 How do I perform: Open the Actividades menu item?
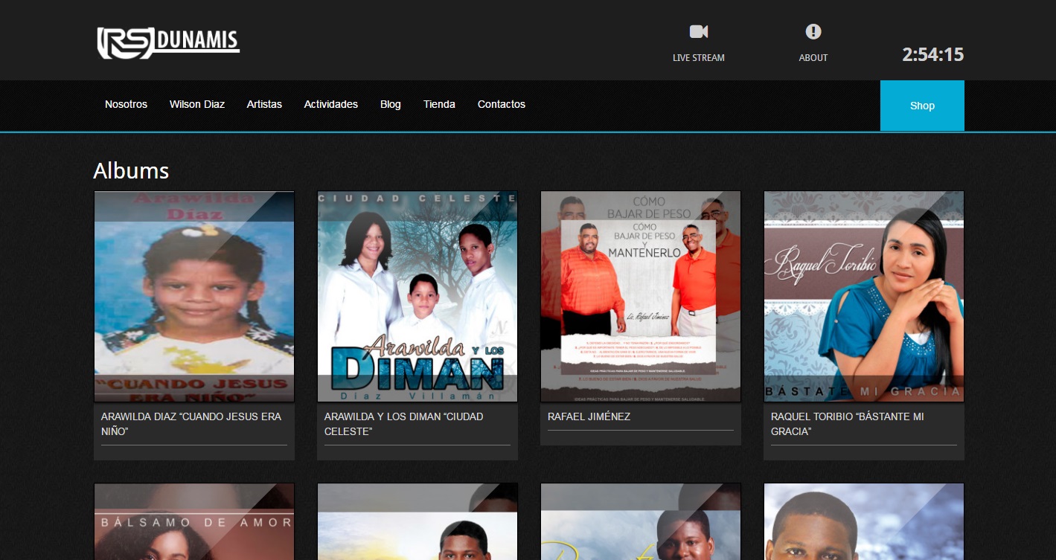331,104
